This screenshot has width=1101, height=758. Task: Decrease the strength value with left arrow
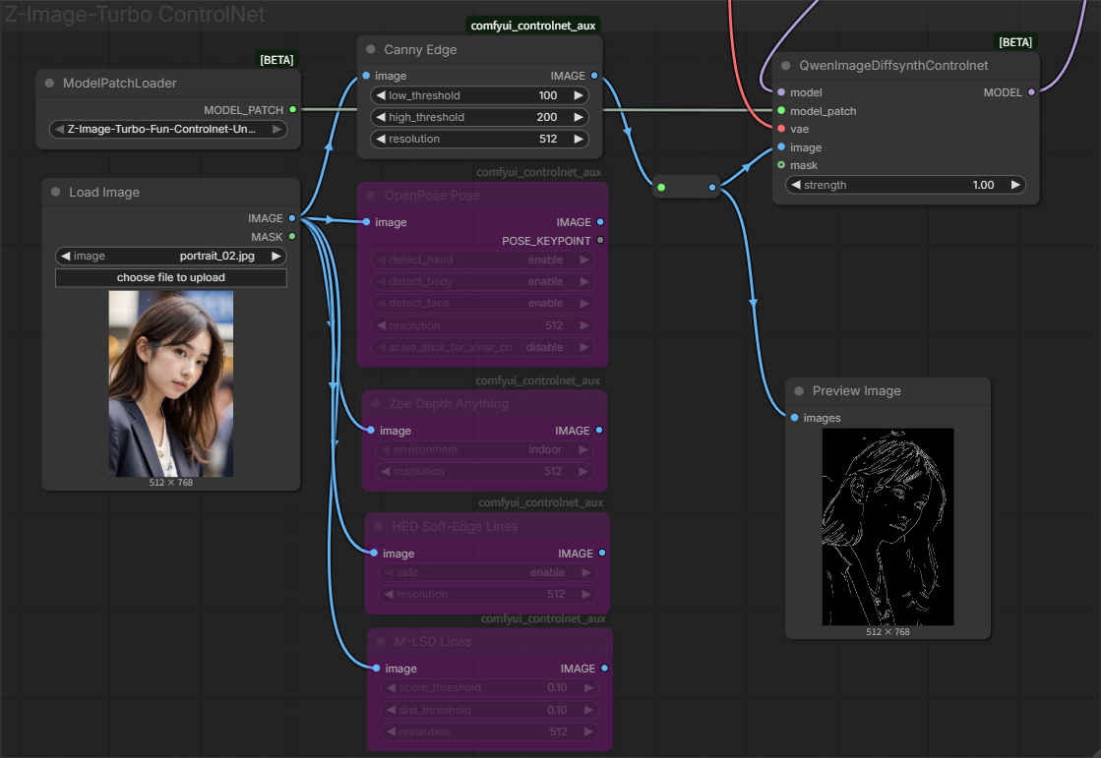pyautogui.click(x=795, y=185)
